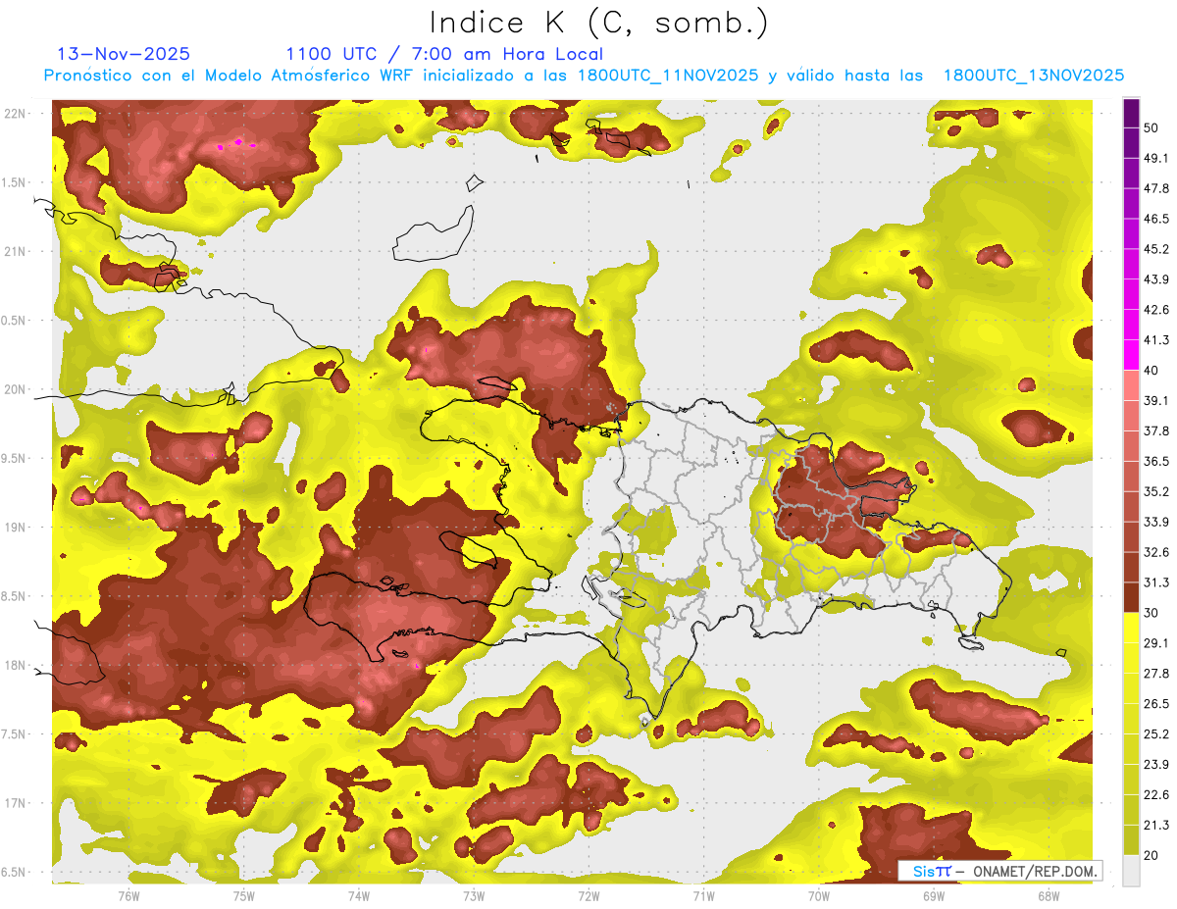Click the '33.9' color scale value
The height and width of the screenshot is (909, 1177).
point(1156,522)
